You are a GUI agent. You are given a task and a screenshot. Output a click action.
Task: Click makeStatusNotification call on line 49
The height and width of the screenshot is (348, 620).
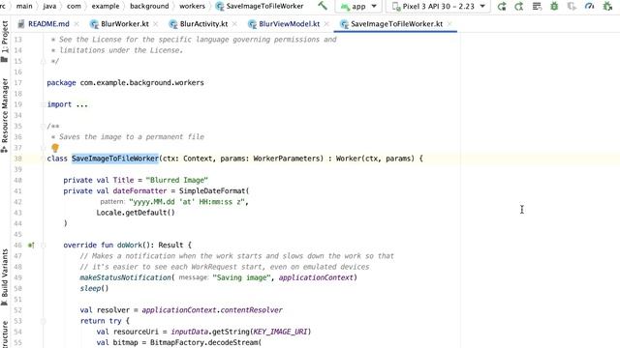click(125, 277)
